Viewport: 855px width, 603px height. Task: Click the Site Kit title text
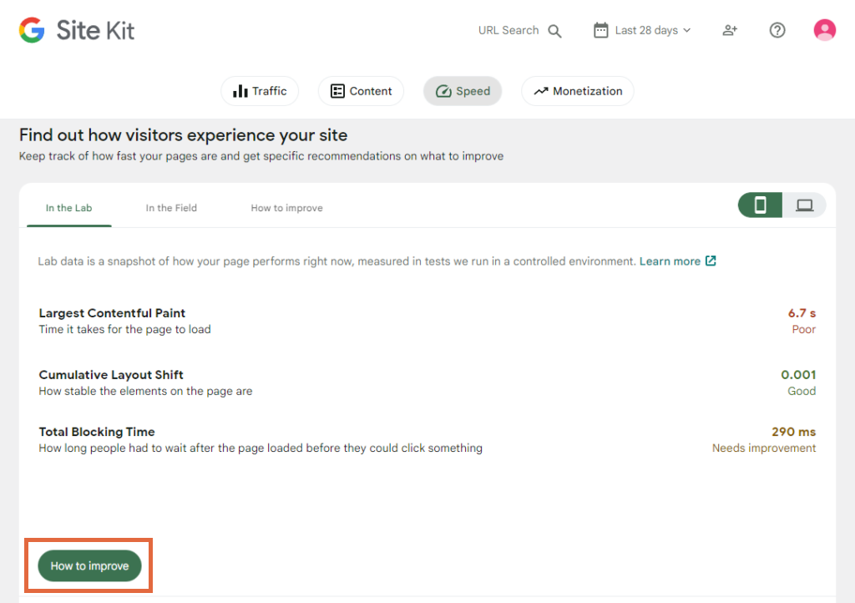point(95,30)
